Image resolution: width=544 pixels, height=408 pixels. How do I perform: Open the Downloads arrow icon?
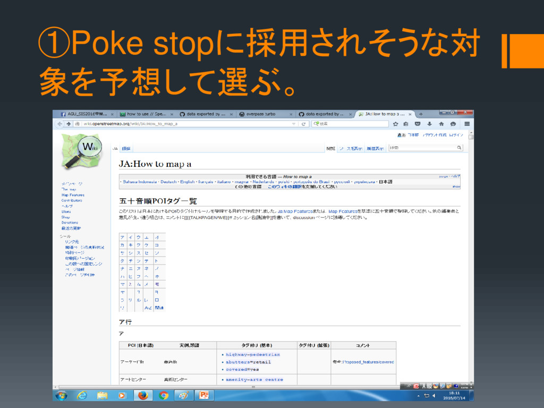click(429, 124)
